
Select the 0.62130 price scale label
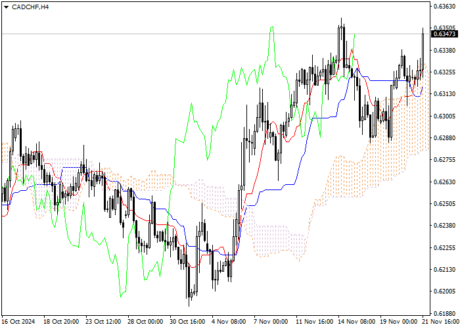(x=444, y=270)
